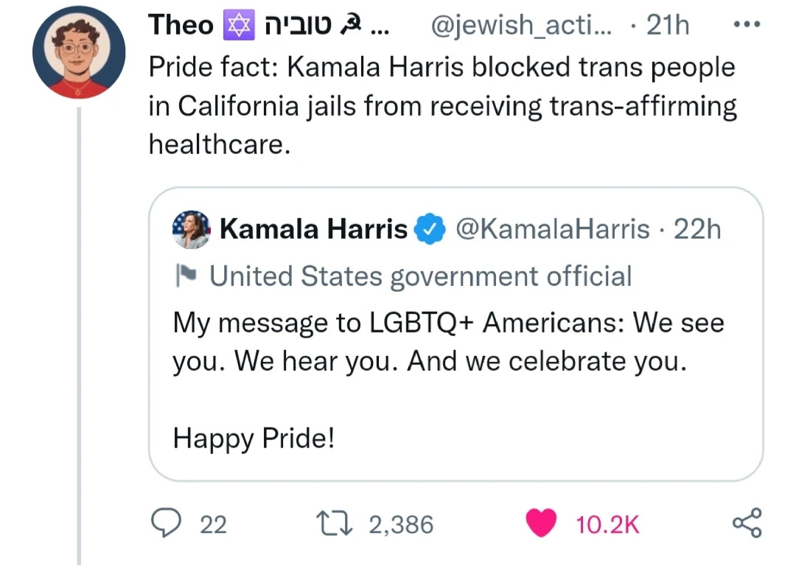Open Kamala Harris's small avatar in quote
The image size is (796, 572).
(x=191, y=229)
